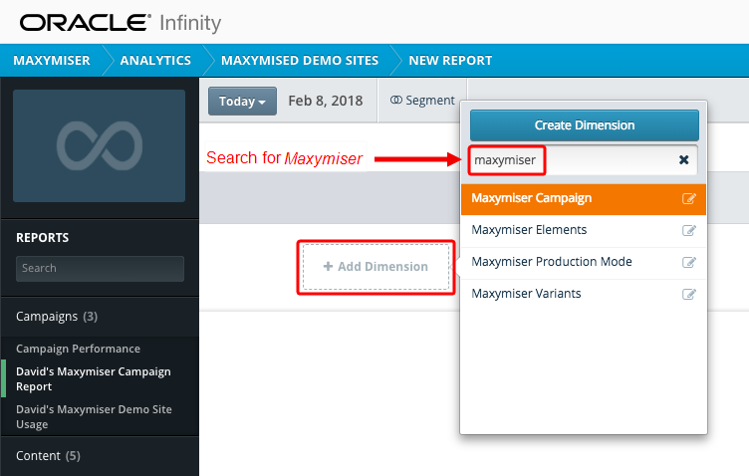Click the infinity logo thumbnail in the sidebar
Screen dimensions: 749x476
[99, 145]
